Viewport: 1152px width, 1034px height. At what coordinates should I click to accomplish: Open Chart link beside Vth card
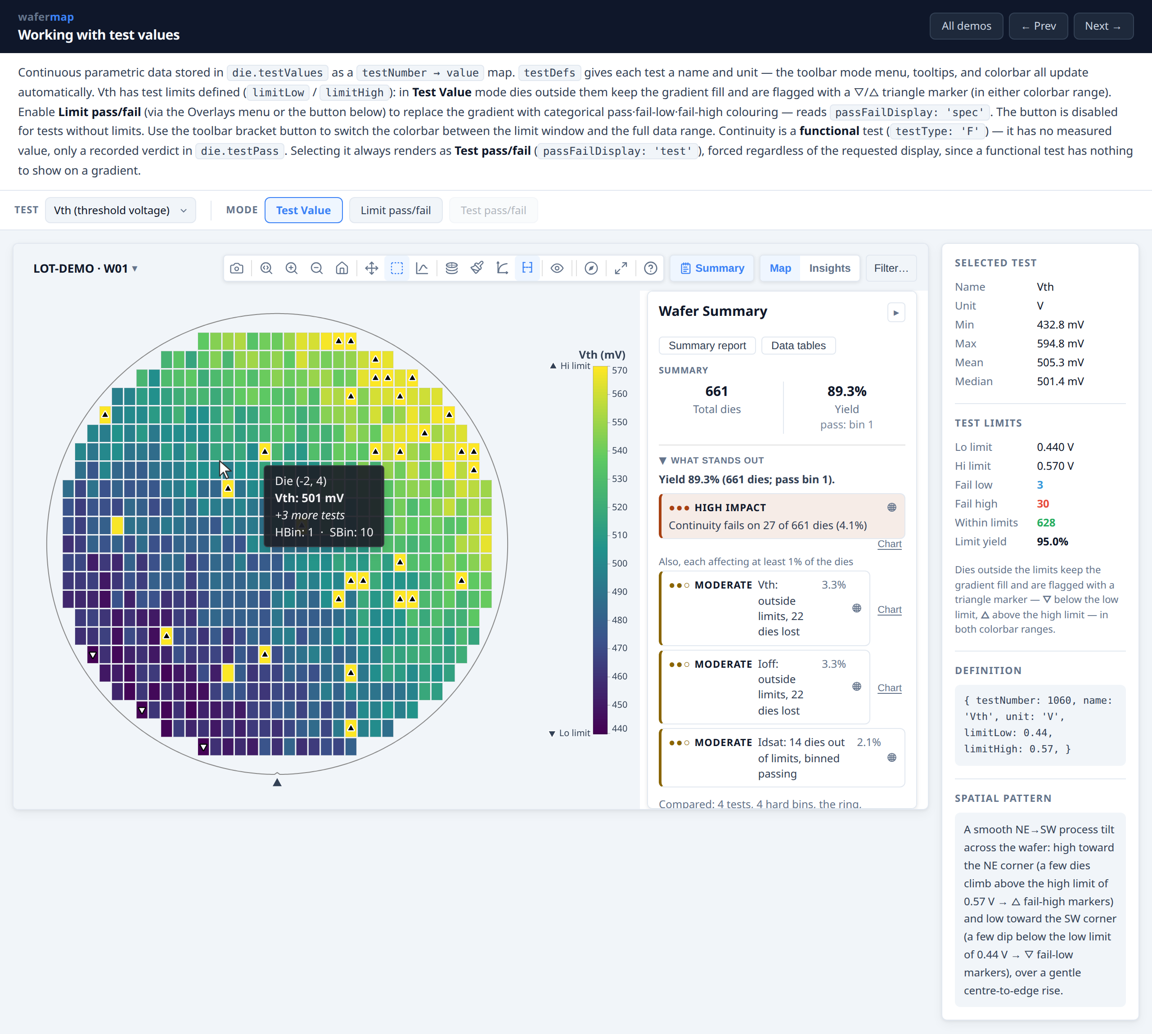tap(889, 610)
